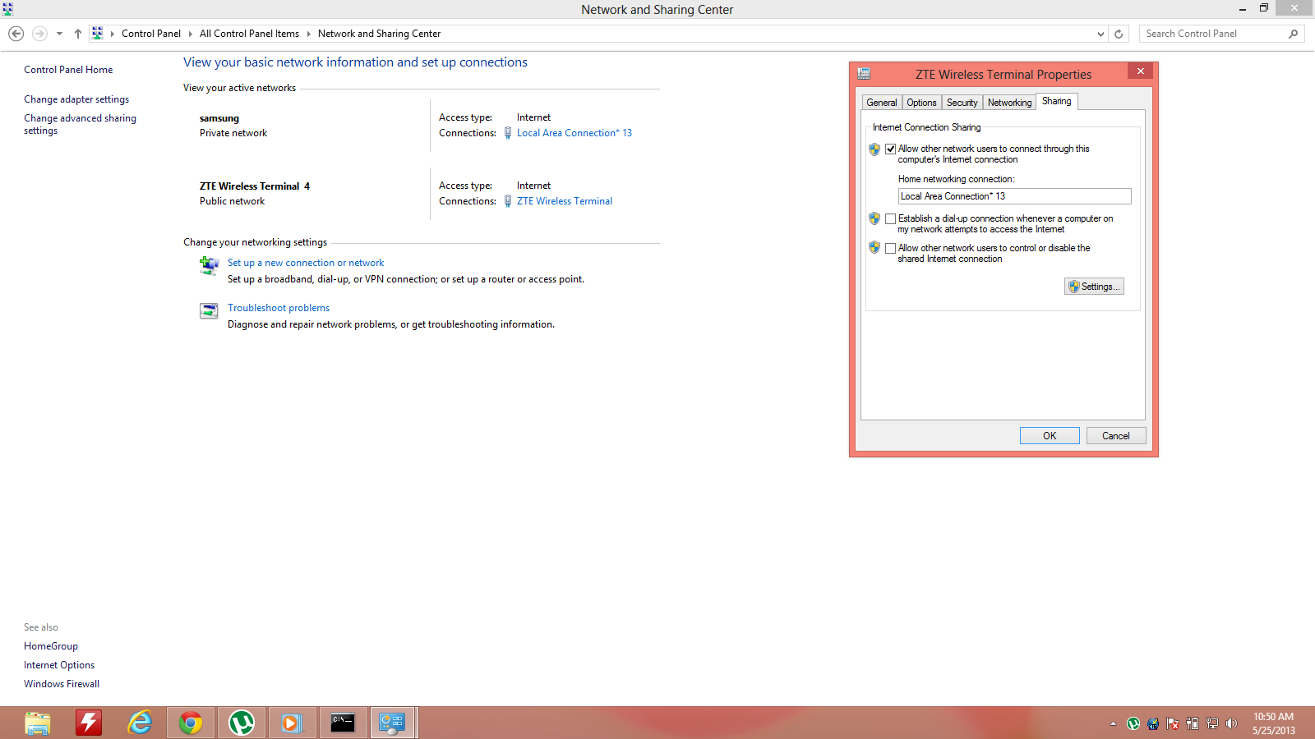Open the recent locations dropdown arrow
The image size is (1315, 739).
59,34
